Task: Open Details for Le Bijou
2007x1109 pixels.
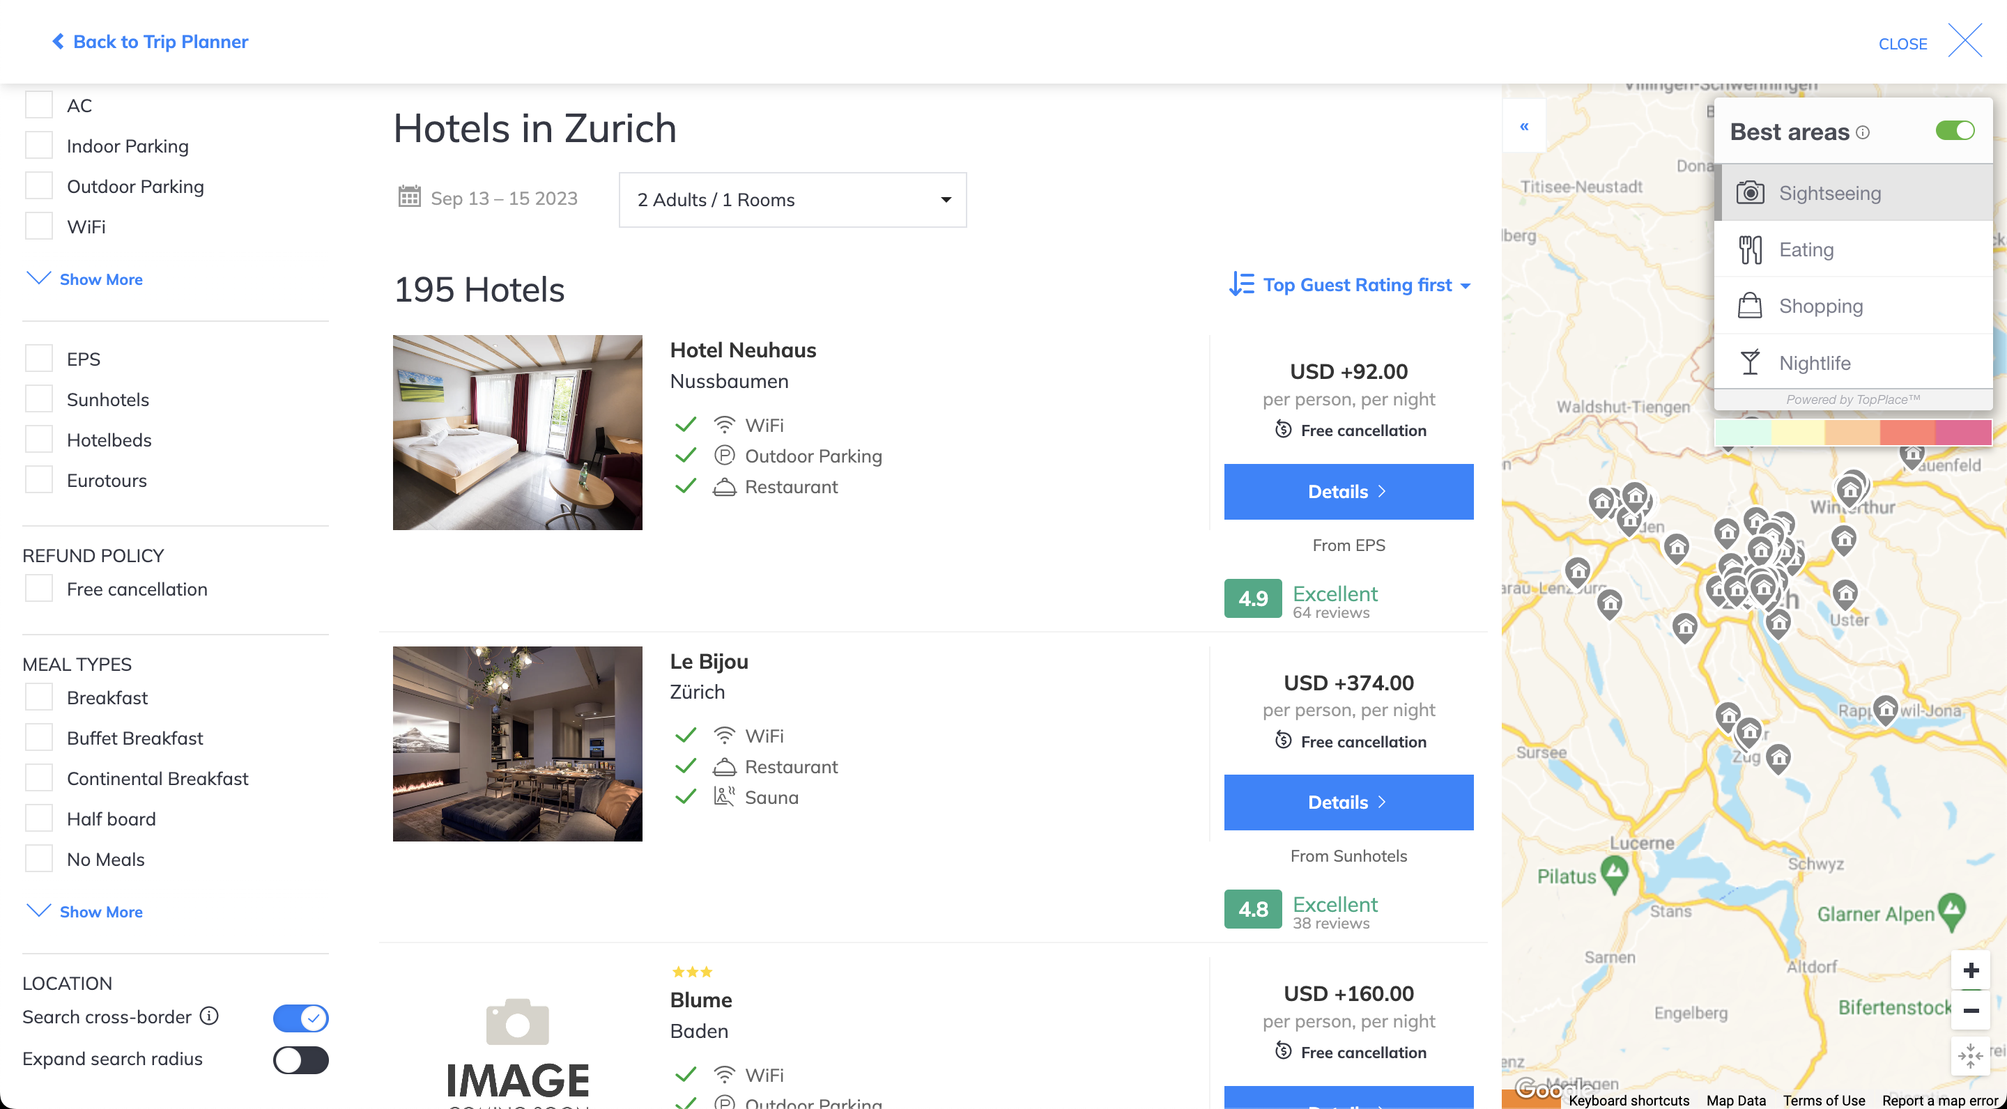Action: click(x=1348, y=802)
